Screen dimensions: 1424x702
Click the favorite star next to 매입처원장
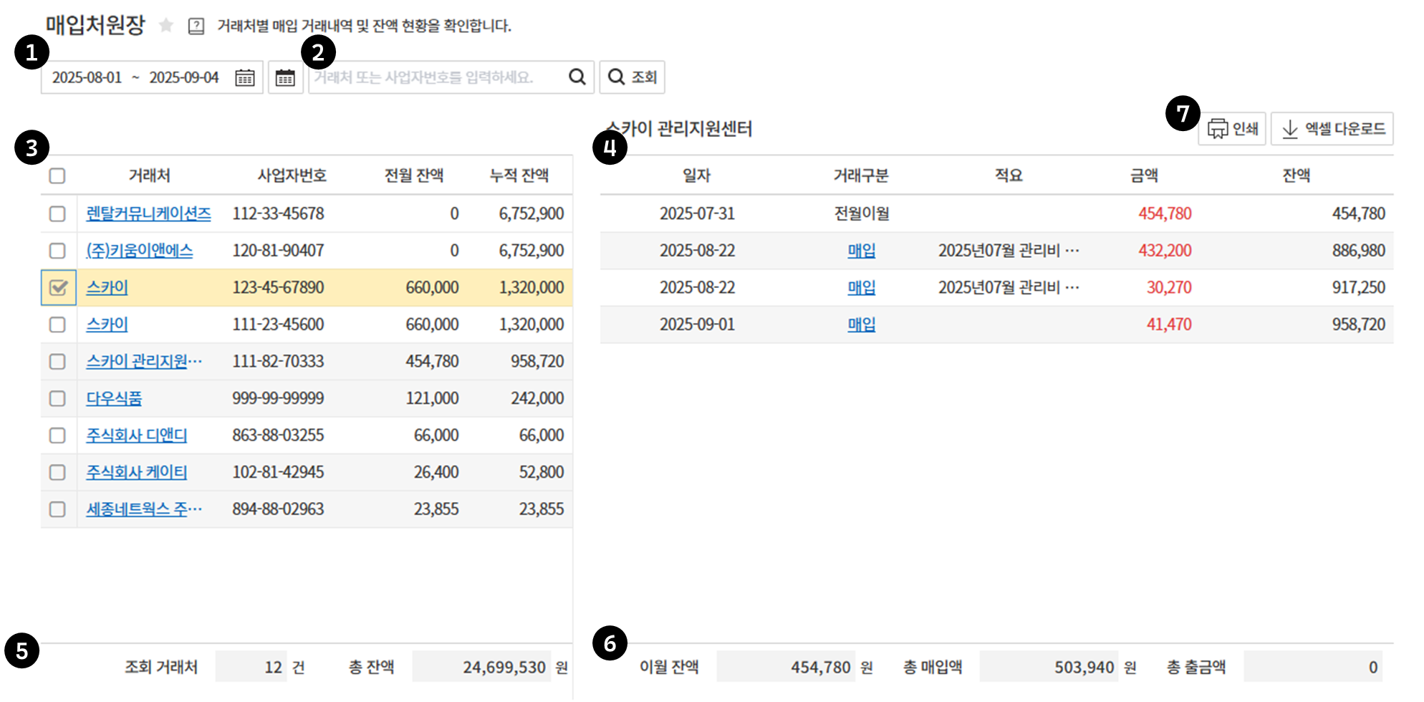click(166, 26)
